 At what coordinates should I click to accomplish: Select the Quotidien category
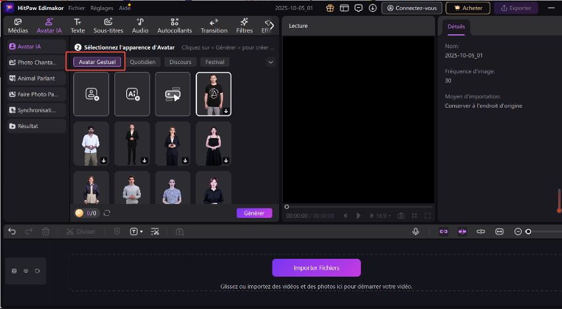pos(143,62)
